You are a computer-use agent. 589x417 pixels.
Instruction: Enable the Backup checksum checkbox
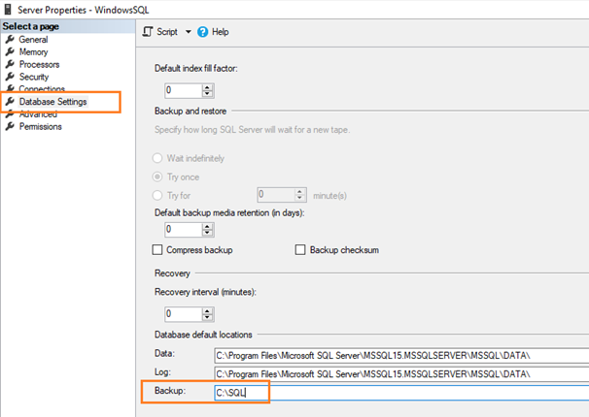point(300,249)
